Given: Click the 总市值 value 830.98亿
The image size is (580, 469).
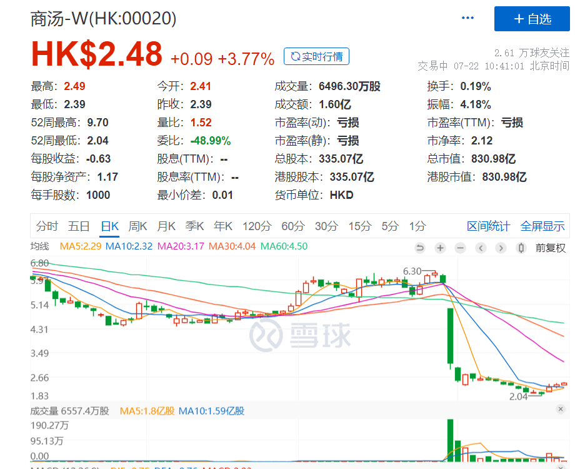Looking at the screenshot, I should tap(493, 159).
